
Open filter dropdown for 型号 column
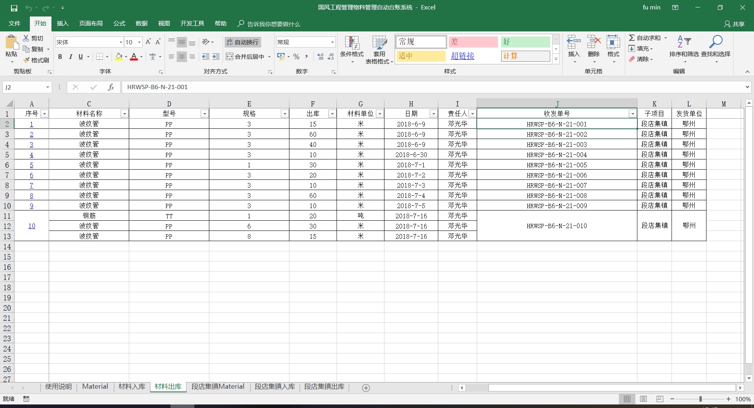[x=205, y=114]
